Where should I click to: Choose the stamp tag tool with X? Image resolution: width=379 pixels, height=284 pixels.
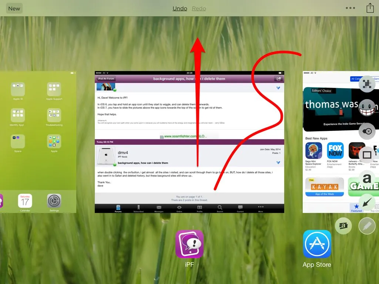click(367, 131)
